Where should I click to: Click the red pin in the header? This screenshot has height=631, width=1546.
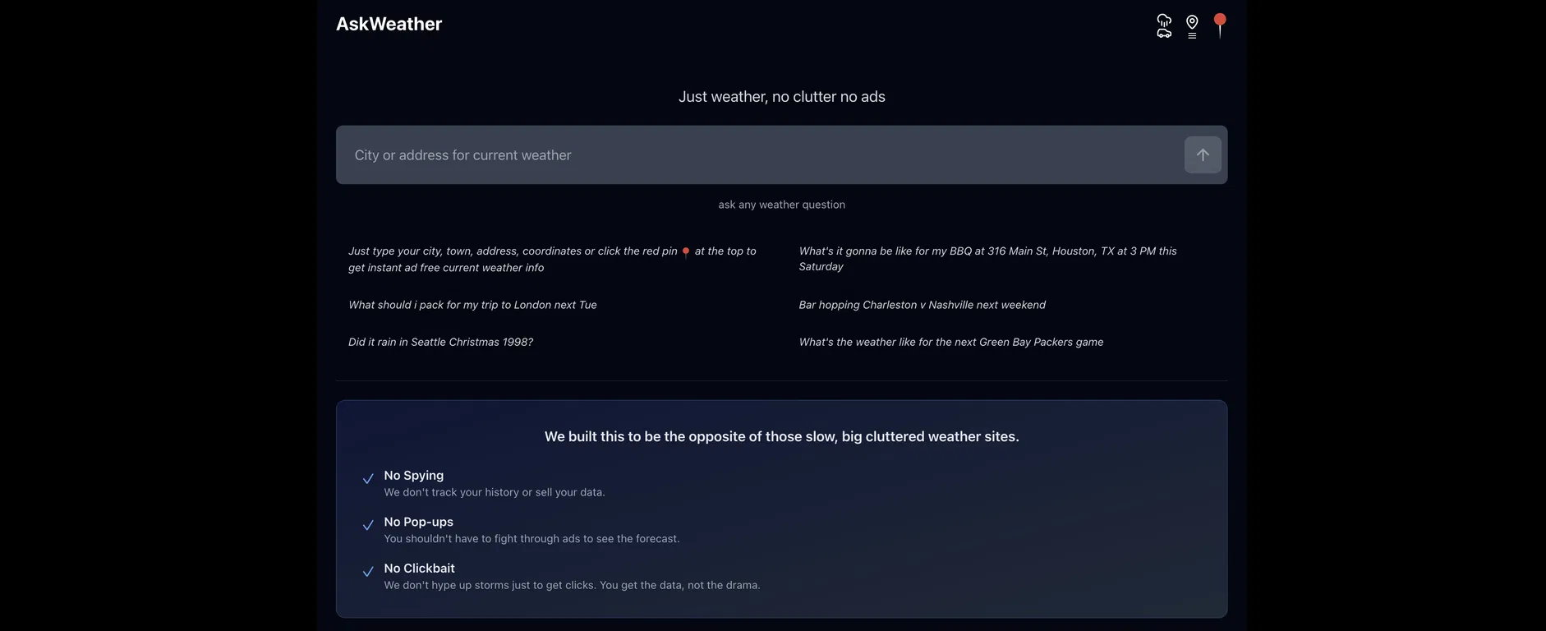(1220, 24)
